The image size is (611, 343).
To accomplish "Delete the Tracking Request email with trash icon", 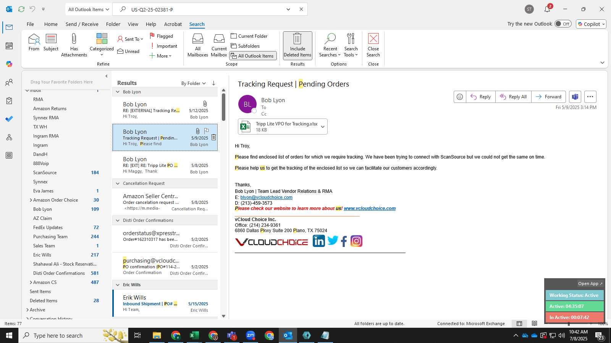I will [x=213, y=138].
